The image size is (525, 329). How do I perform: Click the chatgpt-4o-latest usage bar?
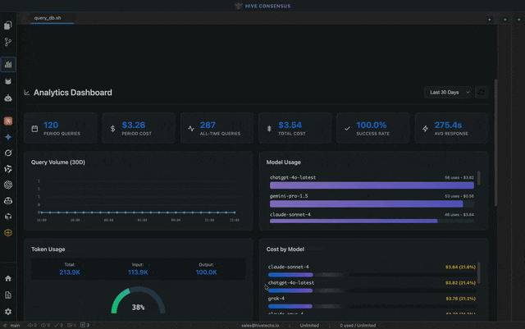pos(372,185)
